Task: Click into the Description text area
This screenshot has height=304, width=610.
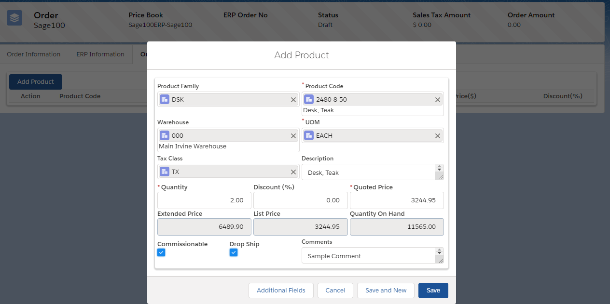Action: point(369,172)
